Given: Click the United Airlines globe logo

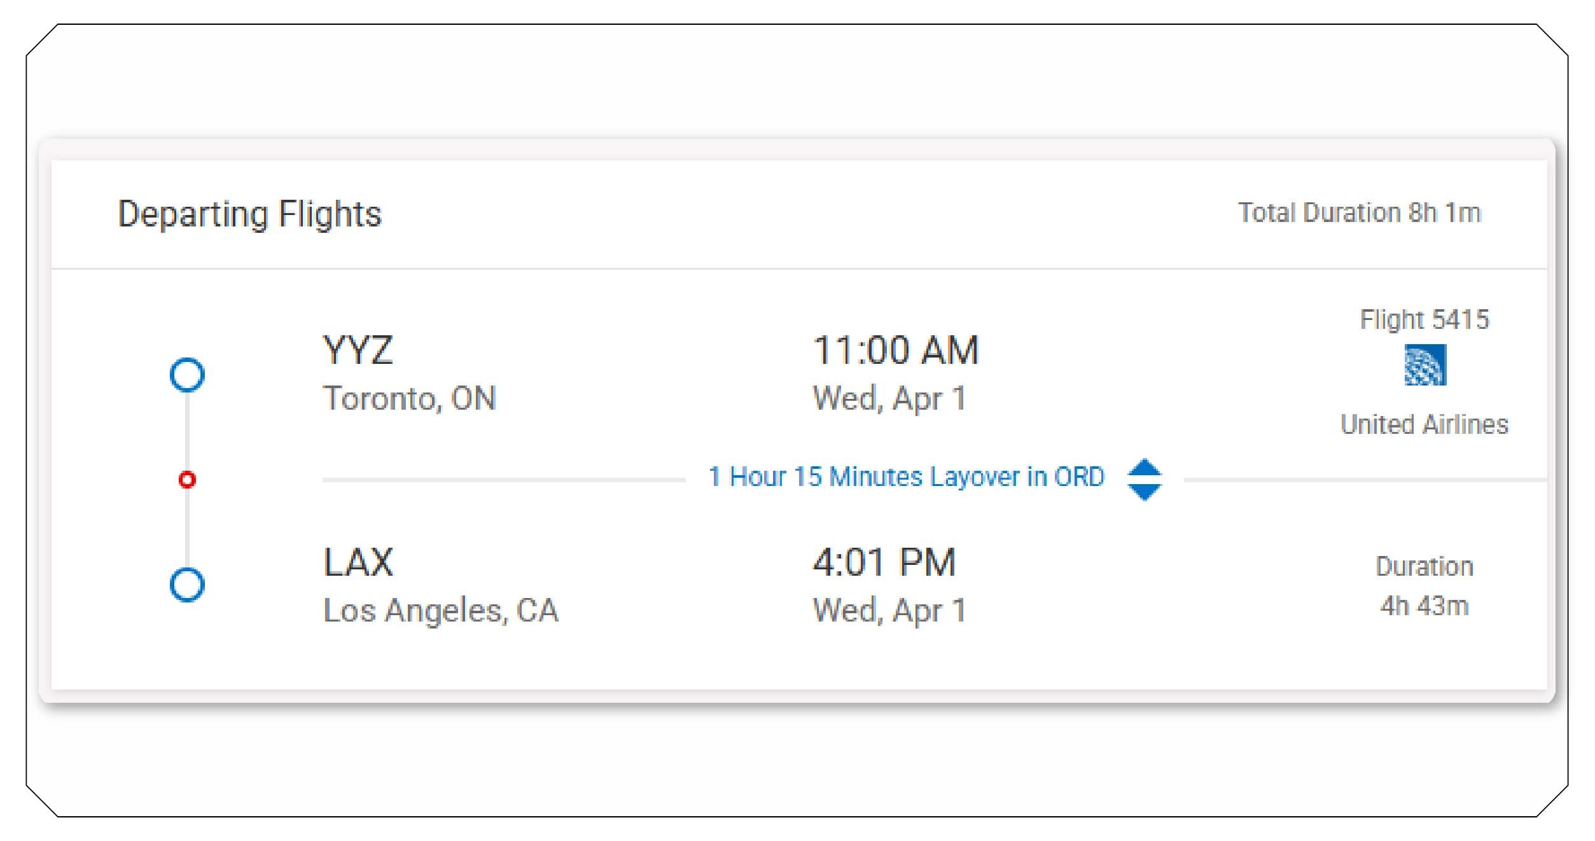Looking at the screenshot, I should point(1424,365).
